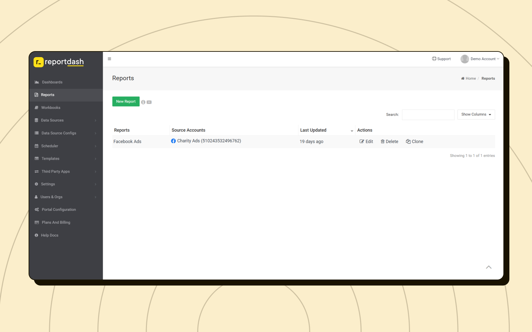The width and height of the screenshot is (532, 332).
Task: Expand the Templates submenu chevron
Action: [95, 159]
